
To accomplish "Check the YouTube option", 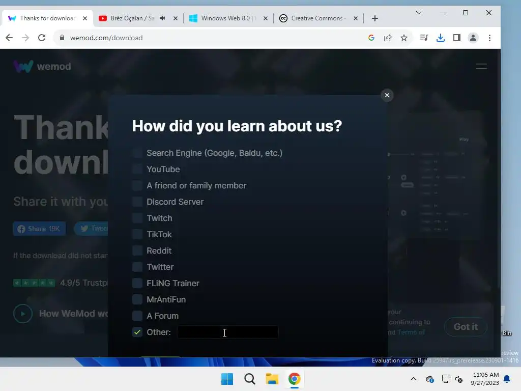I will pyautogui.click(x=137, y=169).
